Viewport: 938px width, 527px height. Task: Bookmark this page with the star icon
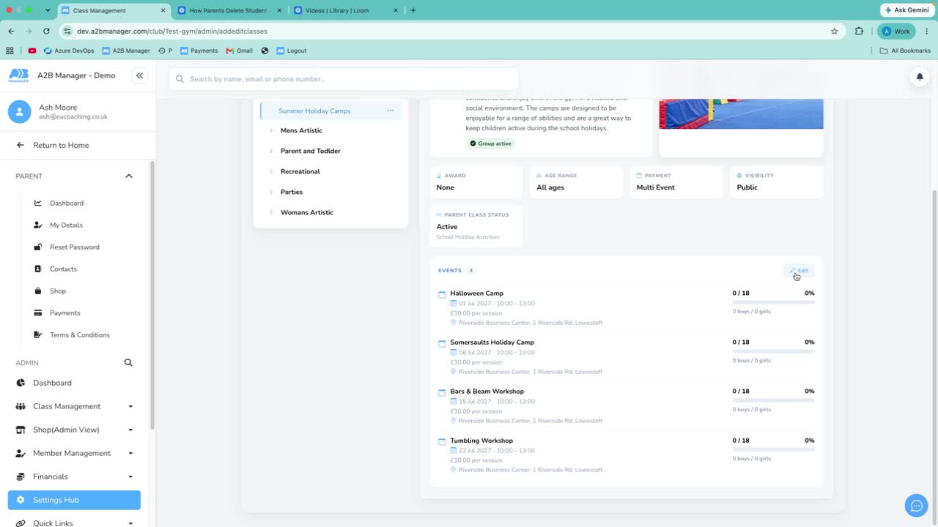click(x=834, y=31)
